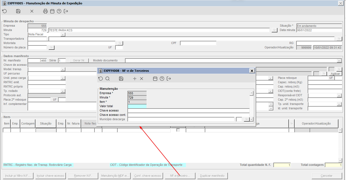
Task: Click the search magnifier in the NF-e de Terceiros toolbar
Action: tap(108, 79)
